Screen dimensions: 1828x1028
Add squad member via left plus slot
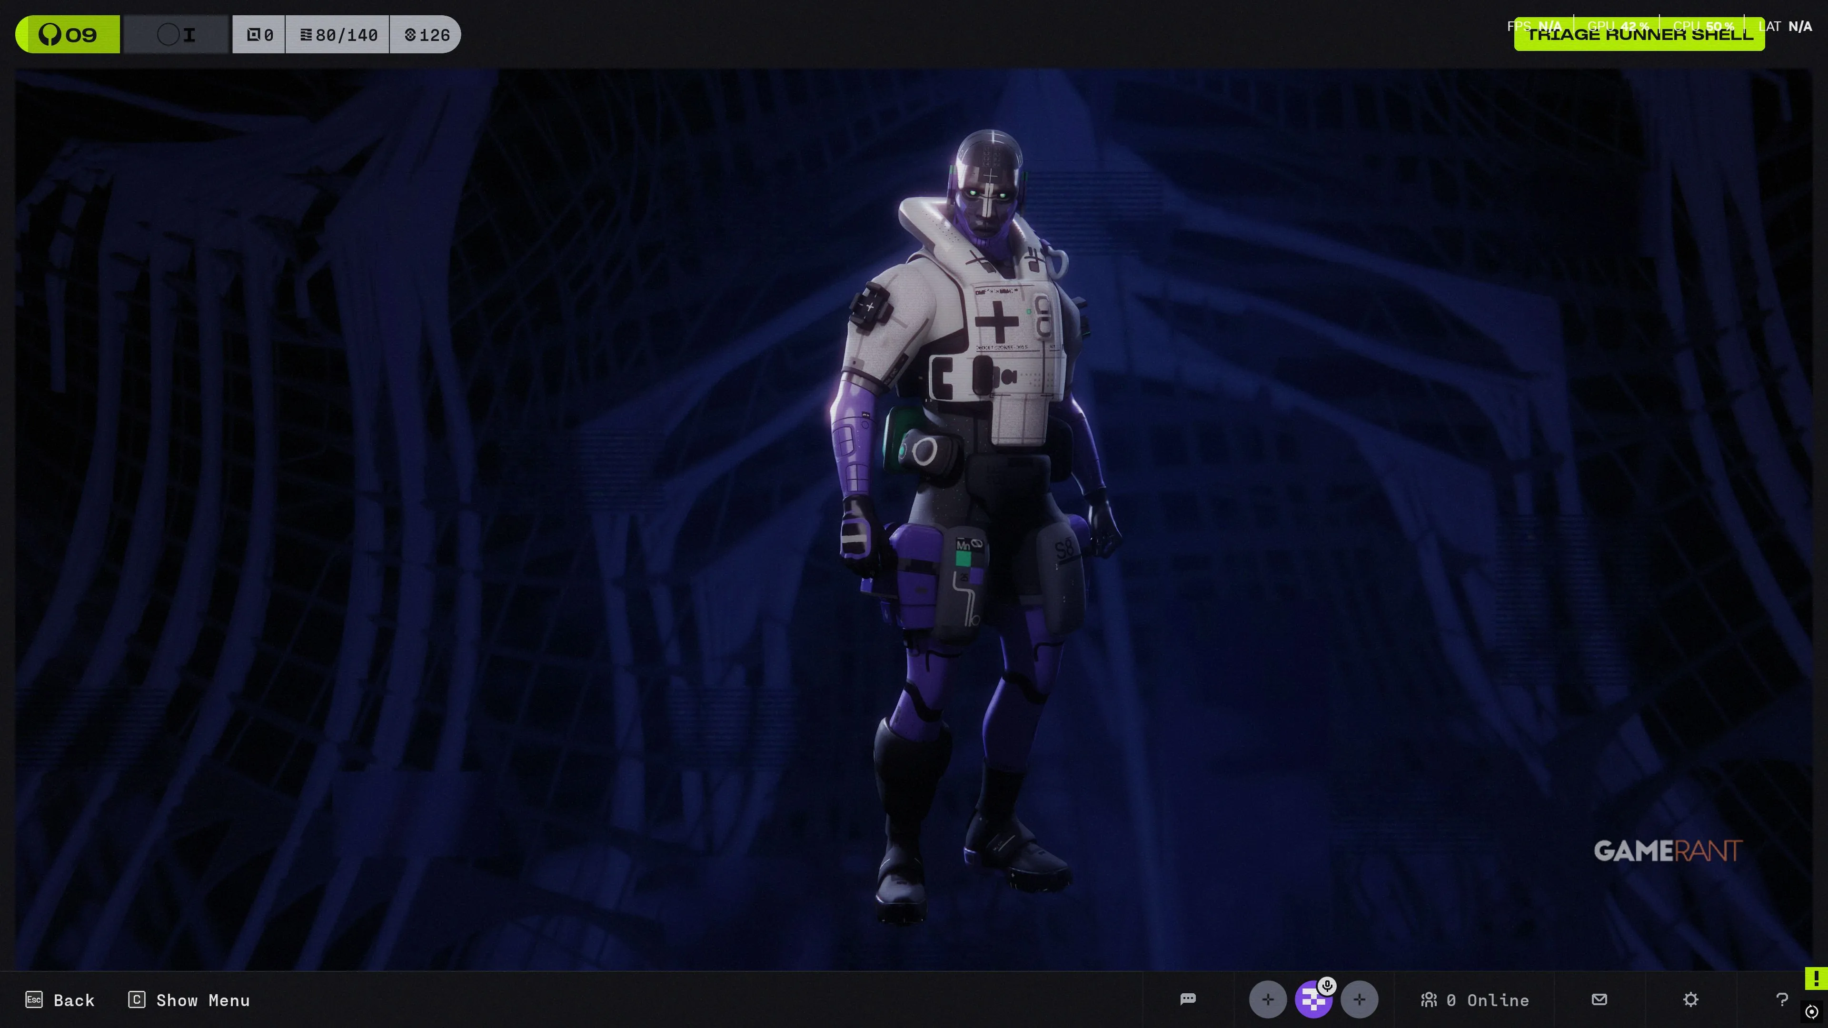1267,999
